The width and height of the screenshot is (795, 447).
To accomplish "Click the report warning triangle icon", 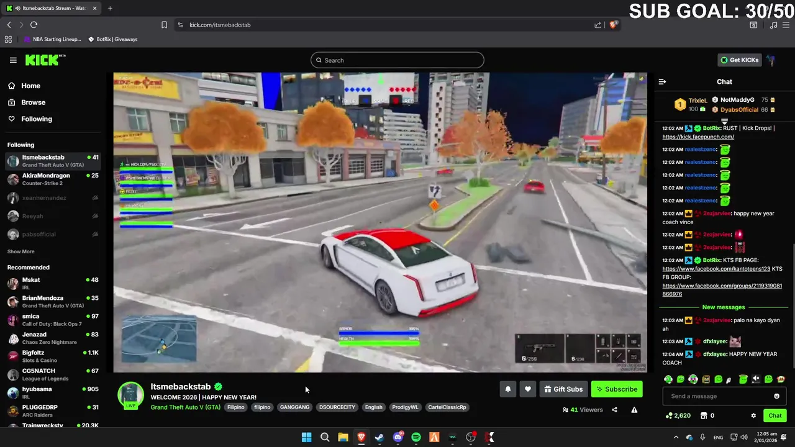I will coord(634,410).
